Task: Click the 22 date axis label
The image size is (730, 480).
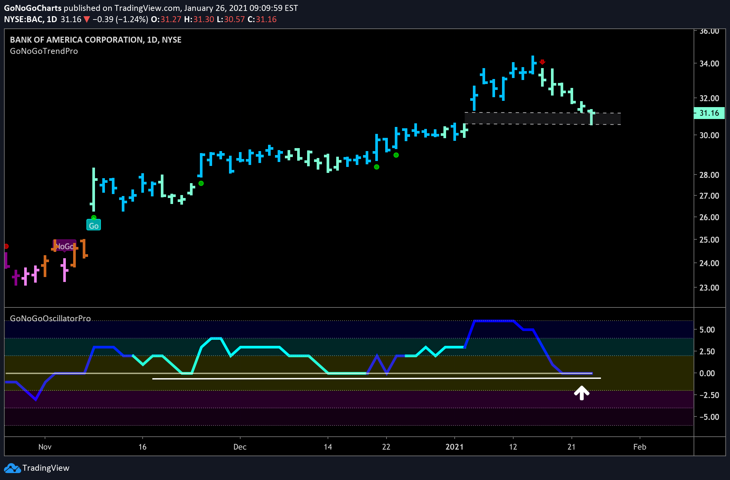Action: pos(386,447)
